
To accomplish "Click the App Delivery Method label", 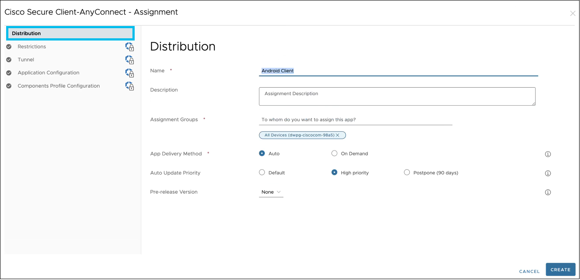I will pyautogui.click(x=176, y=154).
